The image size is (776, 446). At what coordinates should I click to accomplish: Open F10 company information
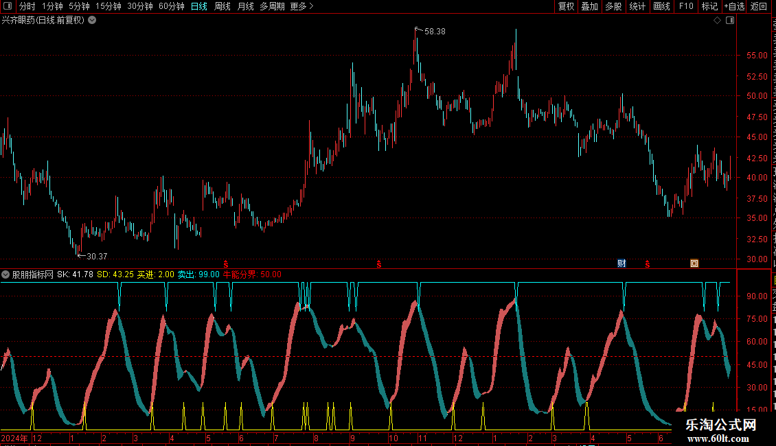tap(686, 6)
